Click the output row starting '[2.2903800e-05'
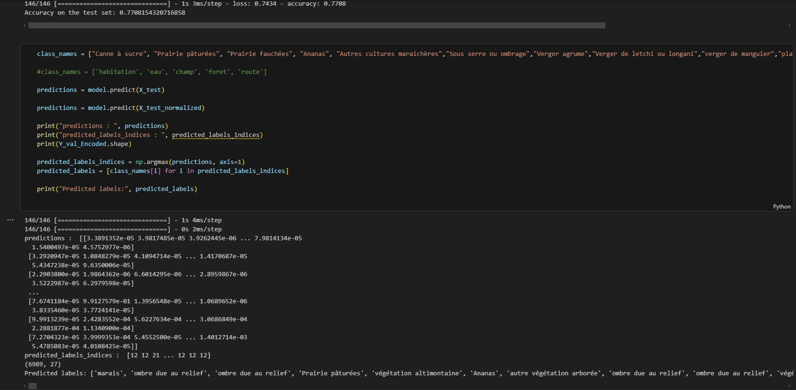Image resolution: width=796 pixels, height=390 pixels. [138, 274]
